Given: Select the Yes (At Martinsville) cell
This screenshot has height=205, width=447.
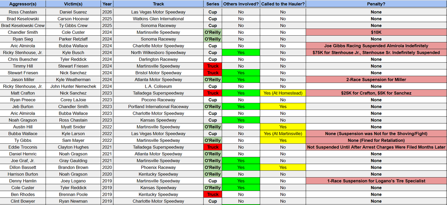Looking at the screenshot, I should click(x=283, y=134).
